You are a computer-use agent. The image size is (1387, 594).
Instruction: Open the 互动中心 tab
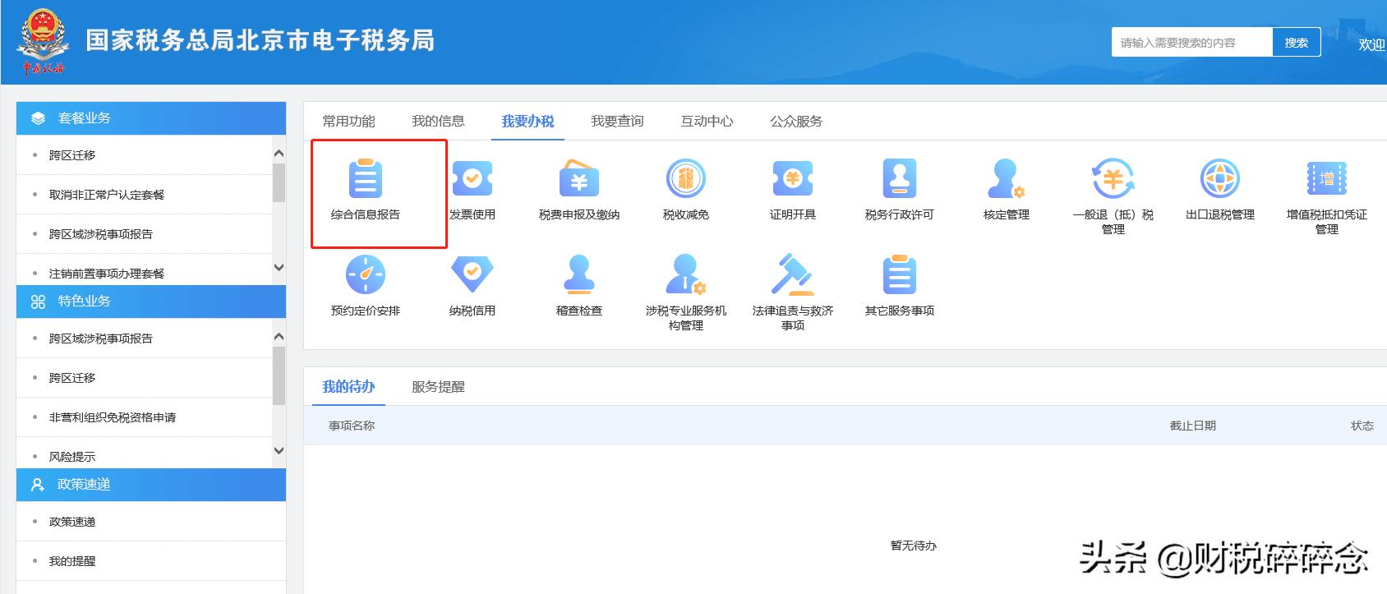(707, 121)
